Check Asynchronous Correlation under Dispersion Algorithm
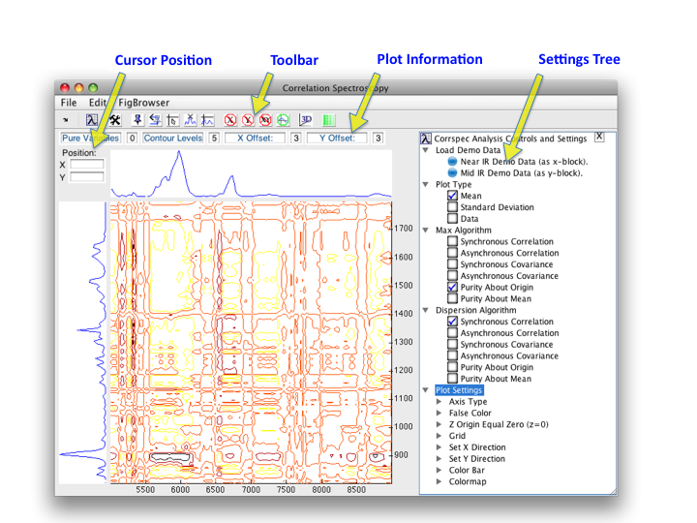 pos(453,333)
